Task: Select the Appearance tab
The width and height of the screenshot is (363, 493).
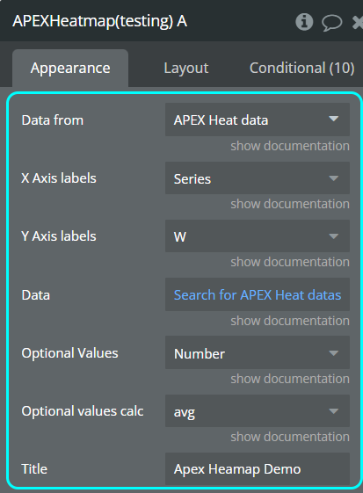Action: (70, 68)
